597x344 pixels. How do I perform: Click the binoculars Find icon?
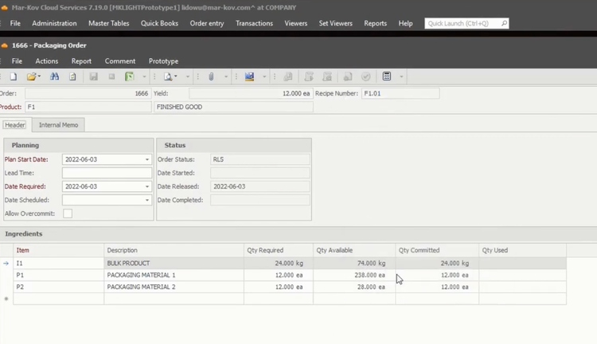(55, 77)
